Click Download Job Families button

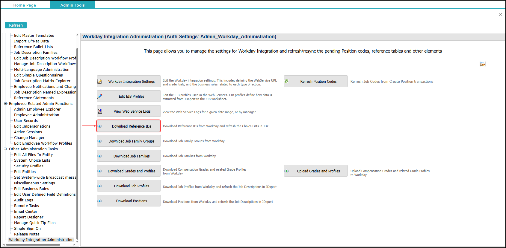point(129,156)
